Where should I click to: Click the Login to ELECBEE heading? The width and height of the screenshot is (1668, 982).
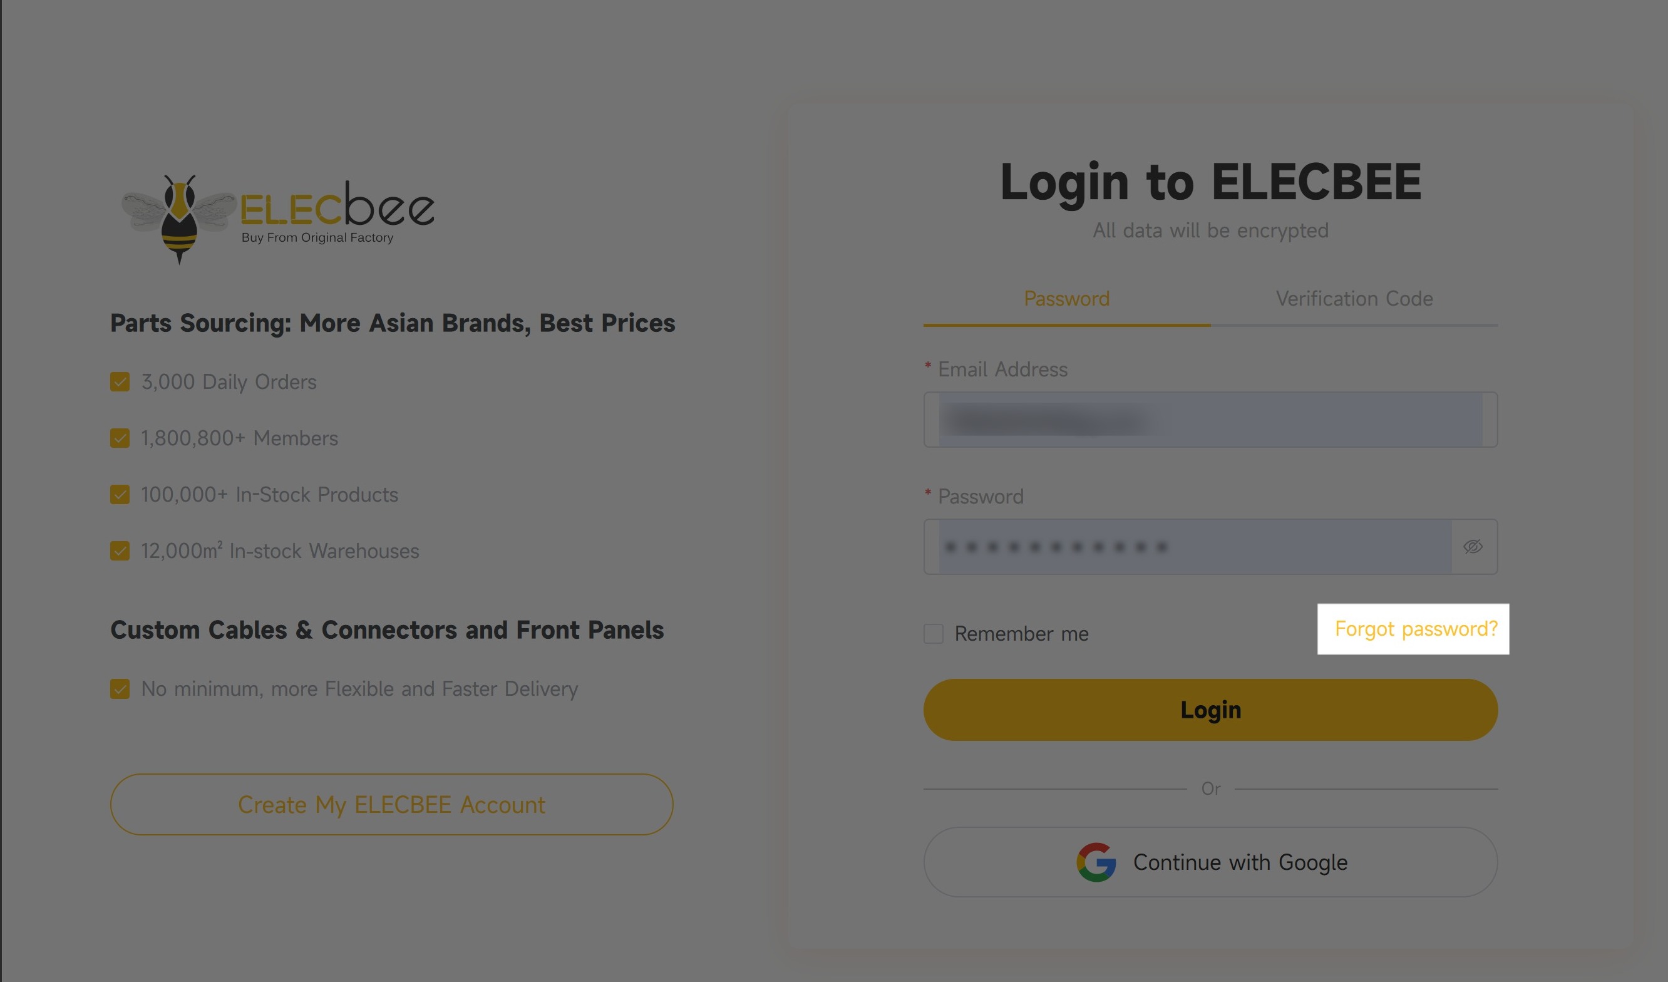pyautogui.click(x=1210, y=182)
